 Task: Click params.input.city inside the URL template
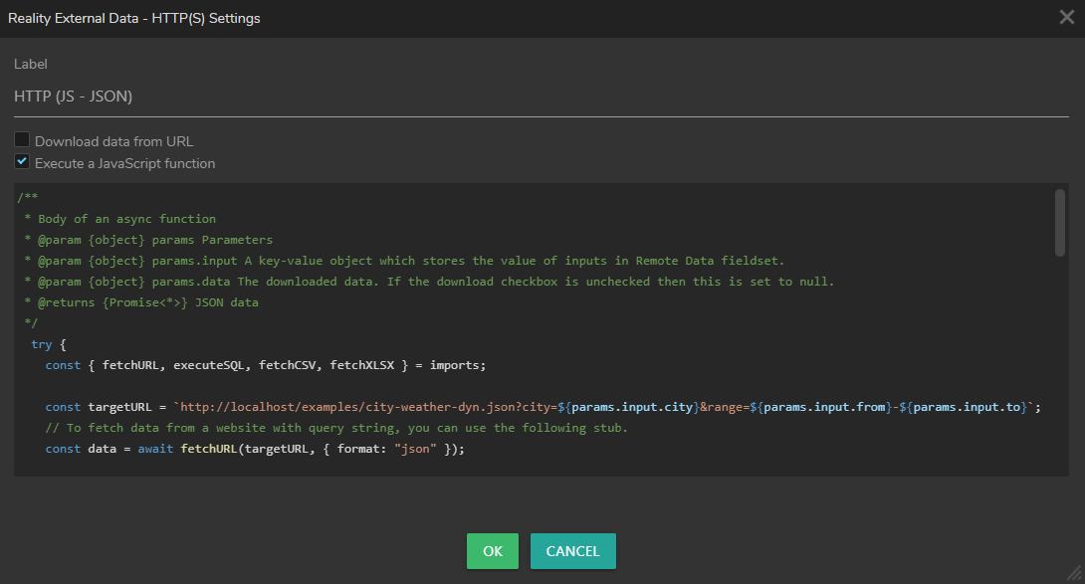(x=632, y=407)
